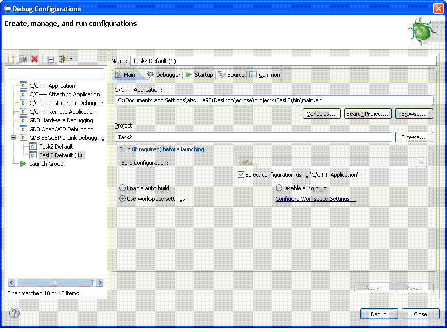Image resolution: width=447 pixels, height=332 pixels.
Task: Select the Task2 Default (1) configuration
Action: (x=61, y=155)
